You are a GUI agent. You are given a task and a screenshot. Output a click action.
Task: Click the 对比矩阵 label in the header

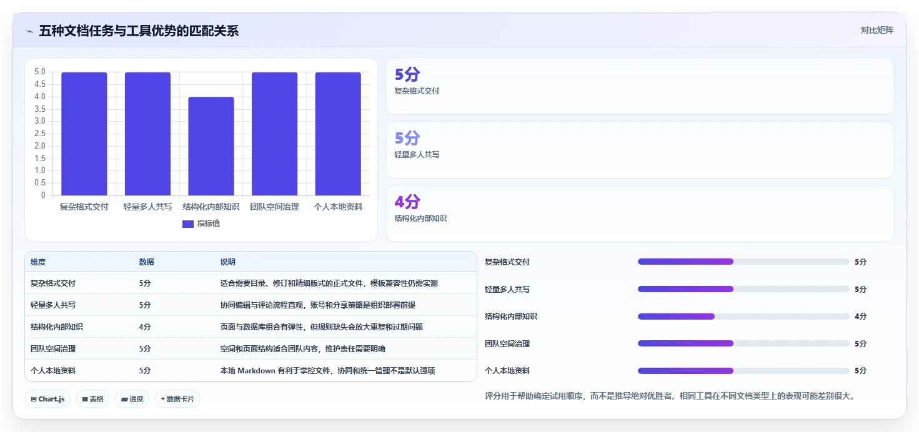877,31
